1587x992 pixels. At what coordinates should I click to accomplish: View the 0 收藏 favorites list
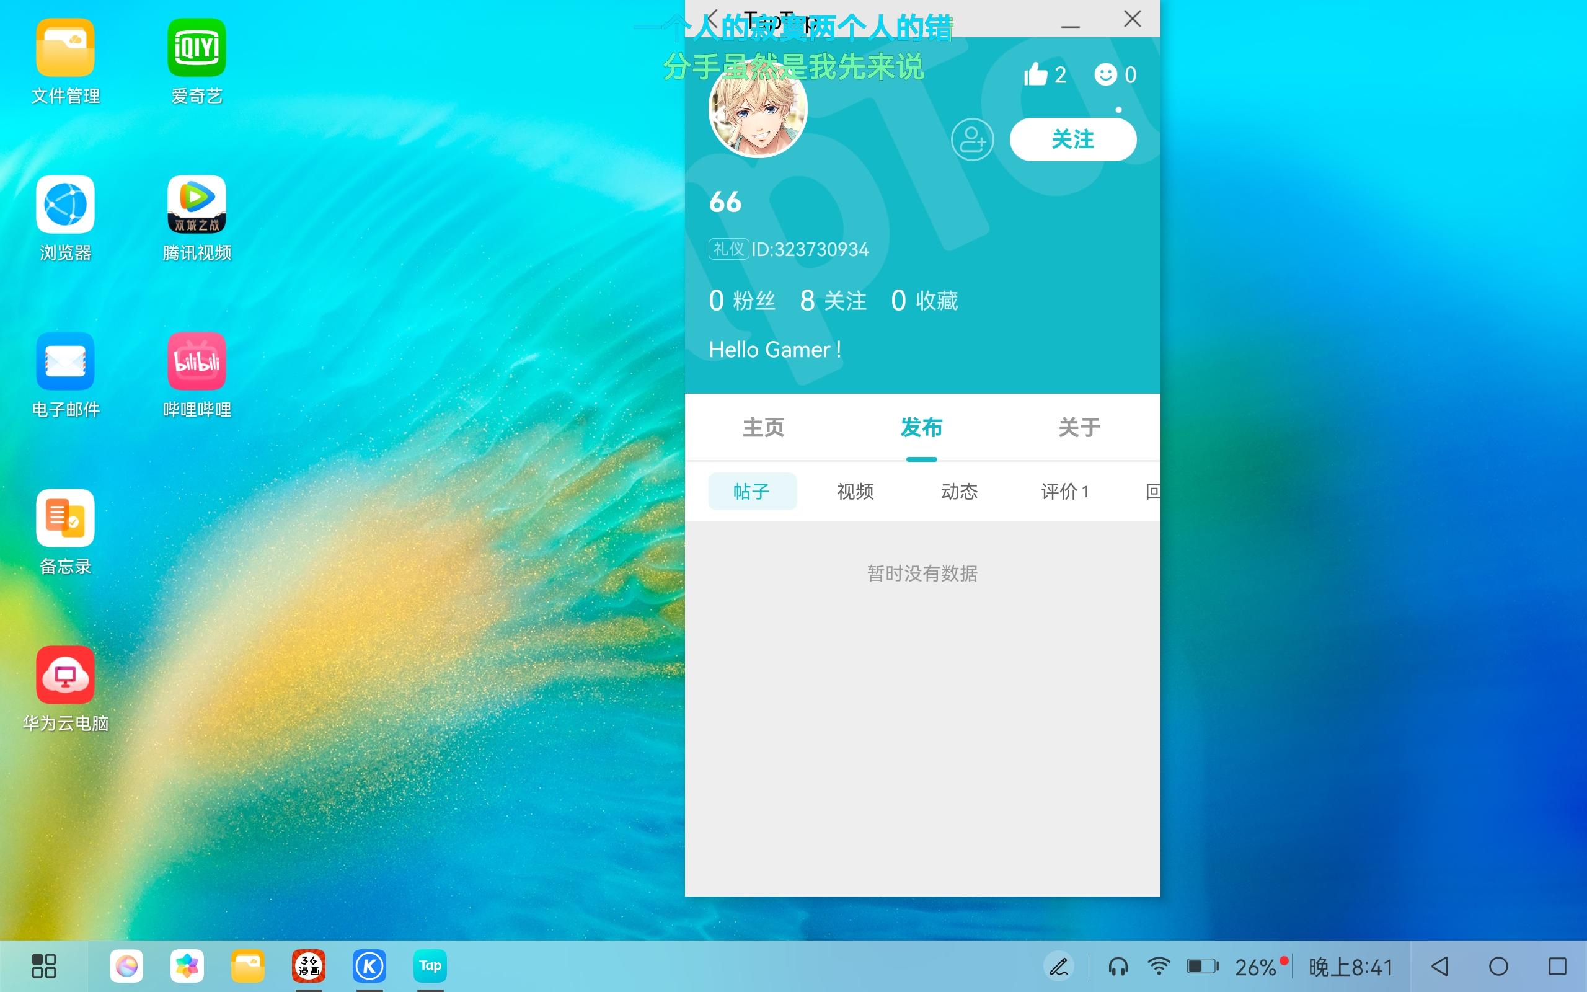click(925, 301)
